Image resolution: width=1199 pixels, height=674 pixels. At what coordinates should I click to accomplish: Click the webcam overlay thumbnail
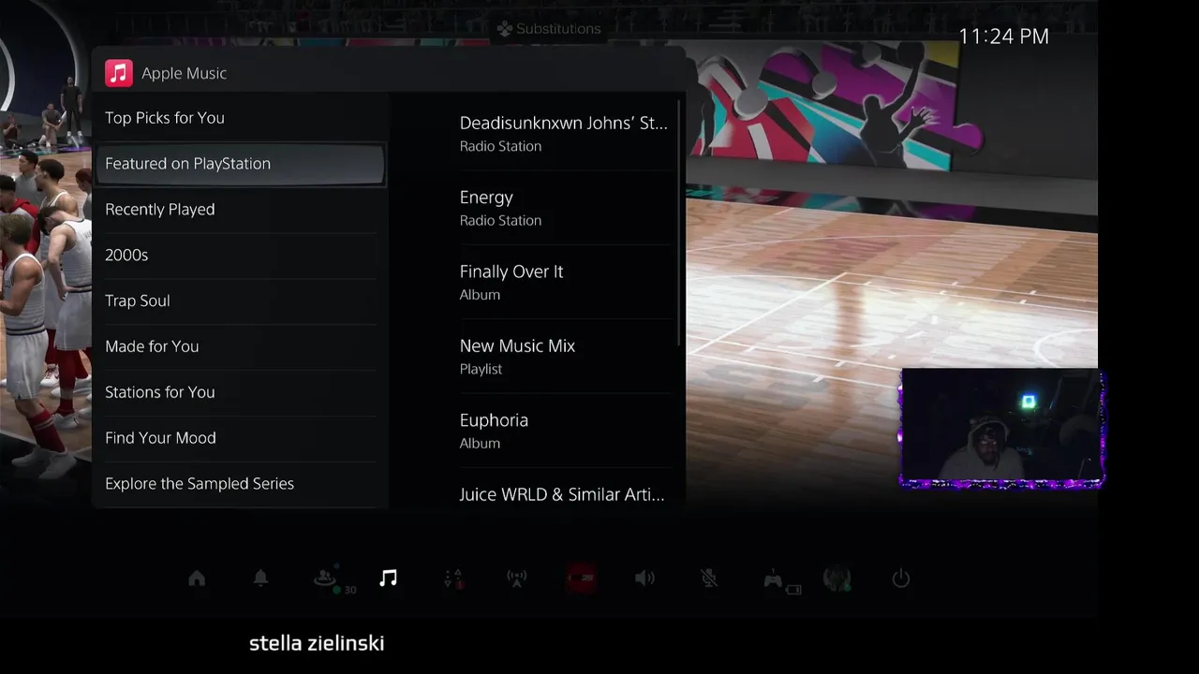pyautogui.click(x=1002, y=429)
